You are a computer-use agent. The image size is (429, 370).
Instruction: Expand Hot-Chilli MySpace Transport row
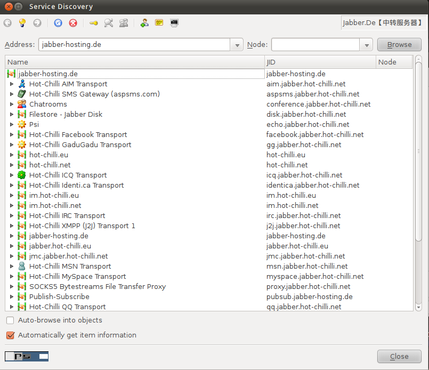[x=12, y=276]
